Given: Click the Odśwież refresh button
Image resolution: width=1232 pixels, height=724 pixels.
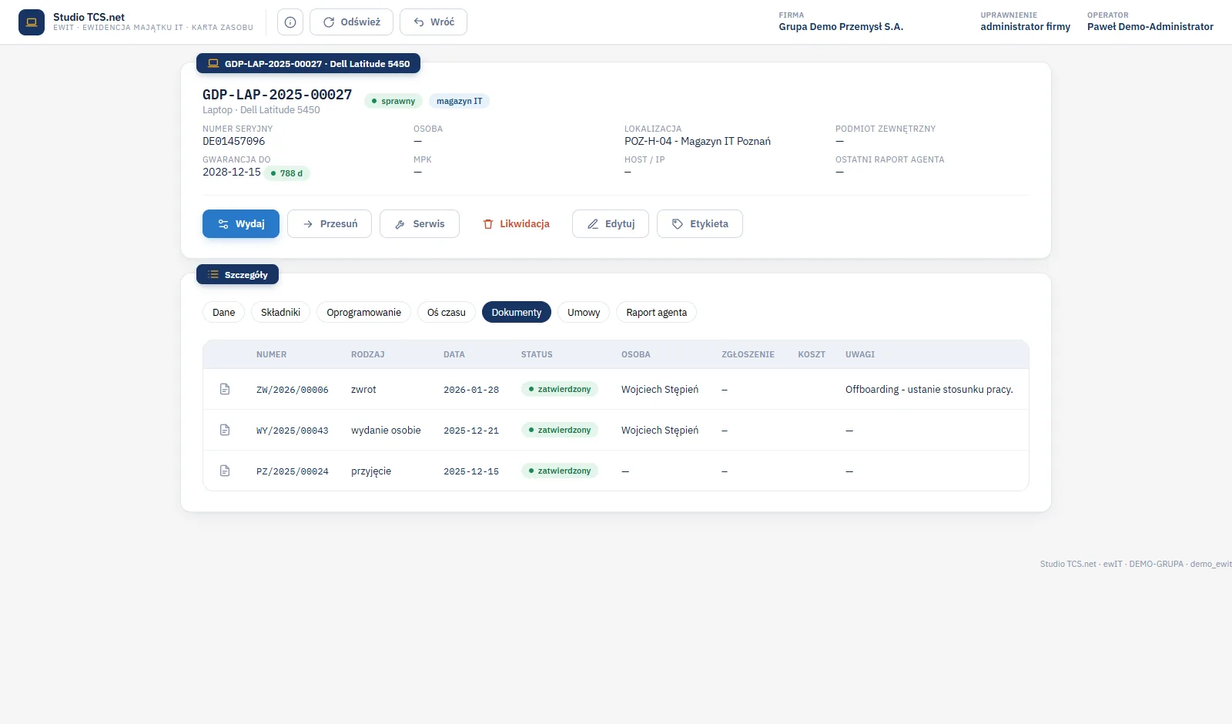Looking at the screenshot, I should pos(351,22).
